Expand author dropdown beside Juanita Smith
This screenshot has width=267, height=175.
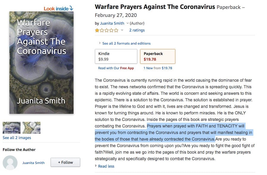click(127, 23)
